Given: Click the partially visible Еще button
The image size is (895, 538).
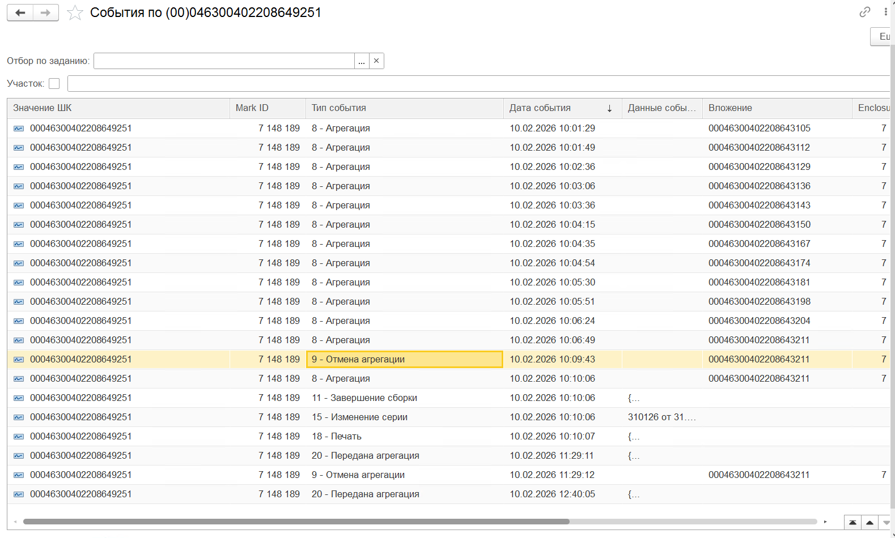Looking at the screenshot, I should 882,36.
